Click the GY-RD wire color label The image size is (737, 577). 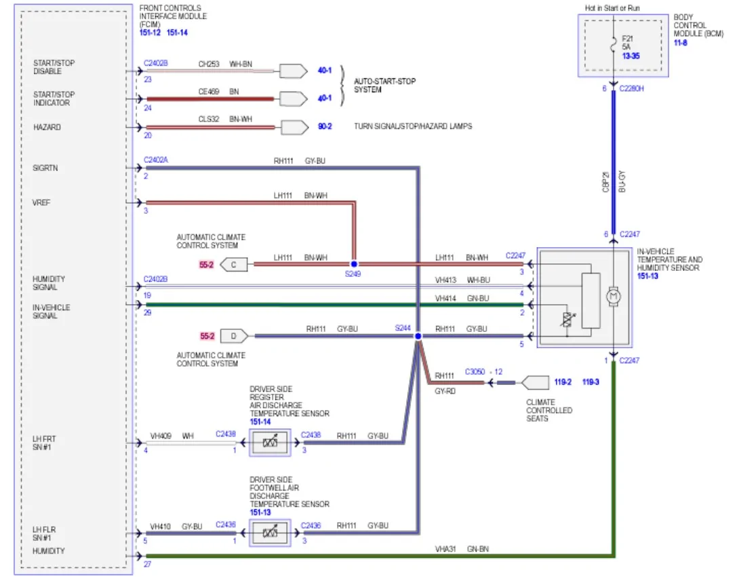[445, 391]
